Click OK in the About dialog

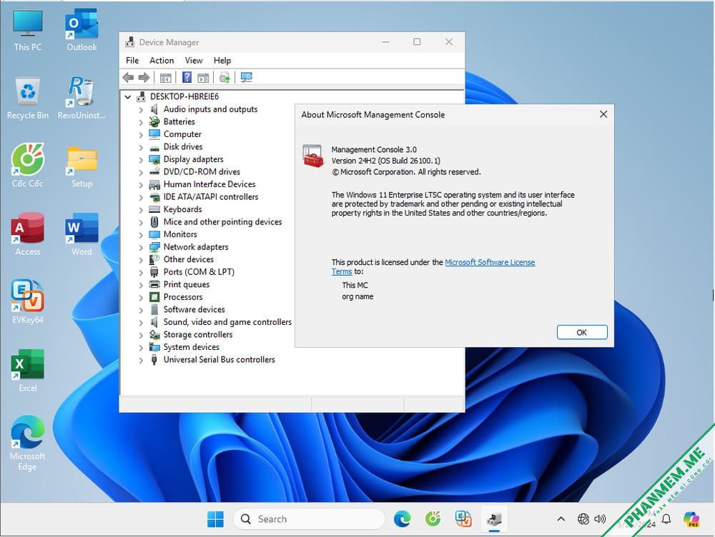[582, 333]
